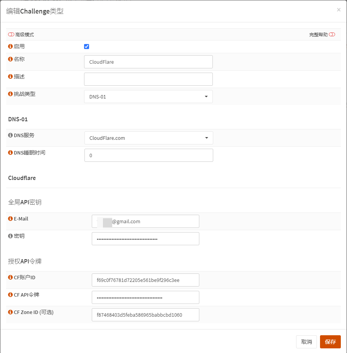347x353 pixels.
Task: Focus the empty 描述 description field
Action: pos(148,79)
